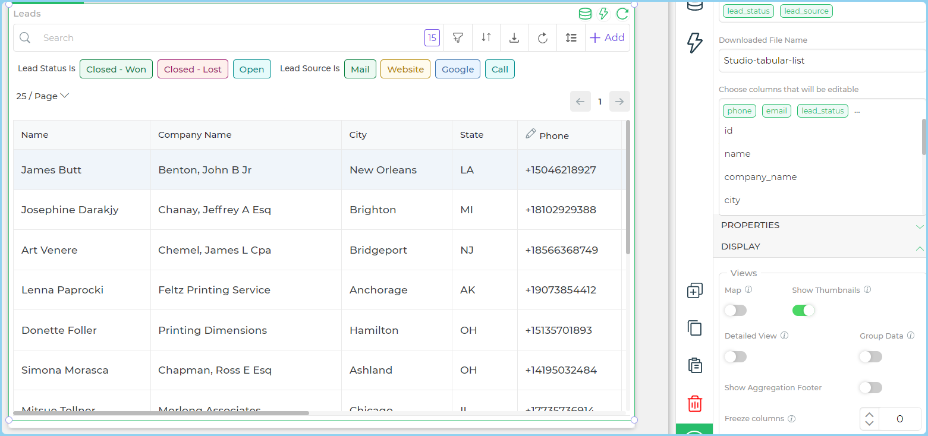Expand the PROPERTIES section
Image resolution: width=928 pixels, height=436 pixels.
coord(820,226)
